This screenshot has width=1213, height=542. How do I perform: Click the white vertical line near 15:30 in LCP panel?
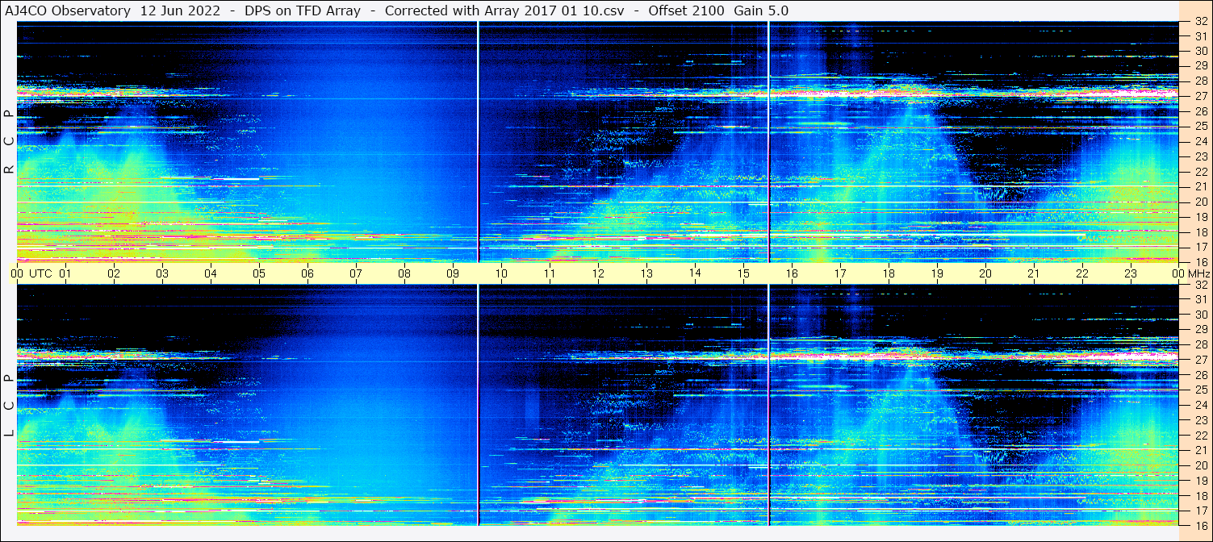point(768,405)
